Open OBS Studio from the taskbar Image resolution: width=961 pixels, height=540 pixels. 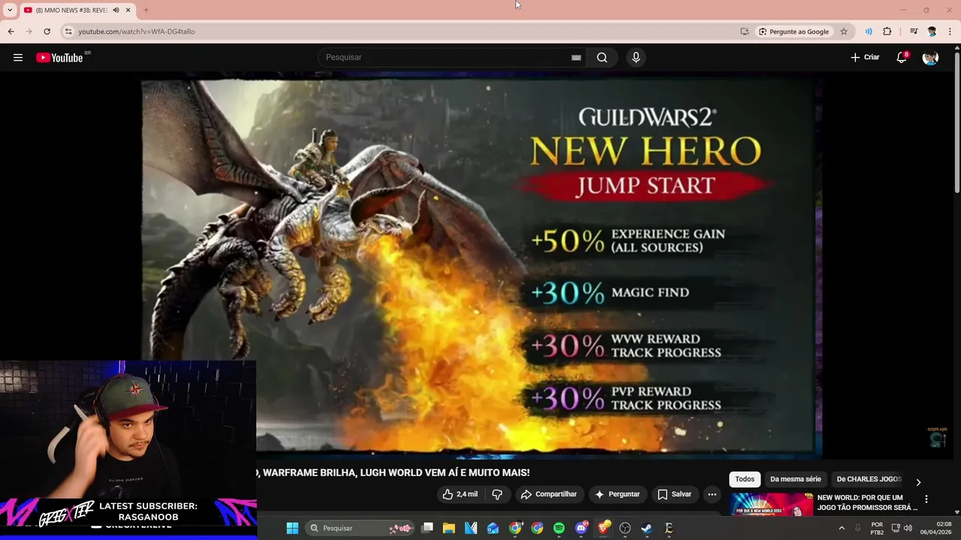[625, 528]
